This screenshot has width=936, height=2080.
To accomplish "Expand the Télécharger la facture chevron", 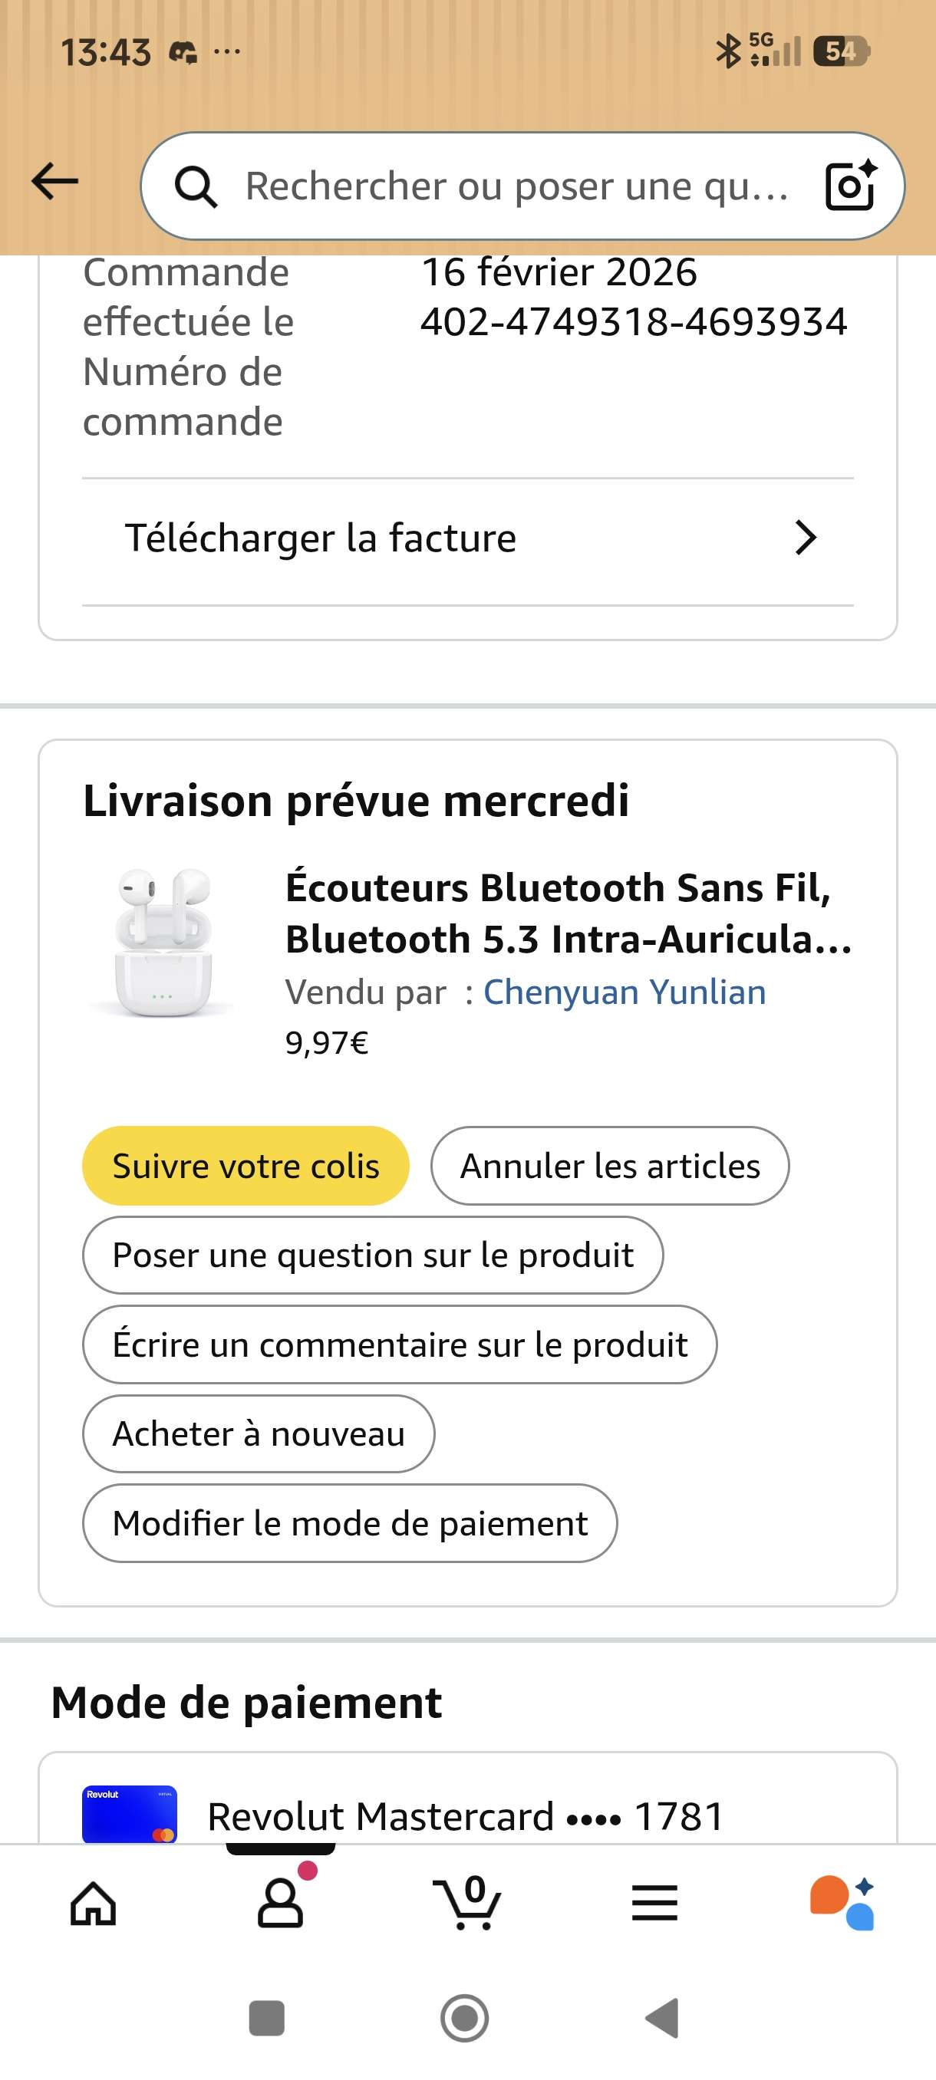I will click(805, 538).
